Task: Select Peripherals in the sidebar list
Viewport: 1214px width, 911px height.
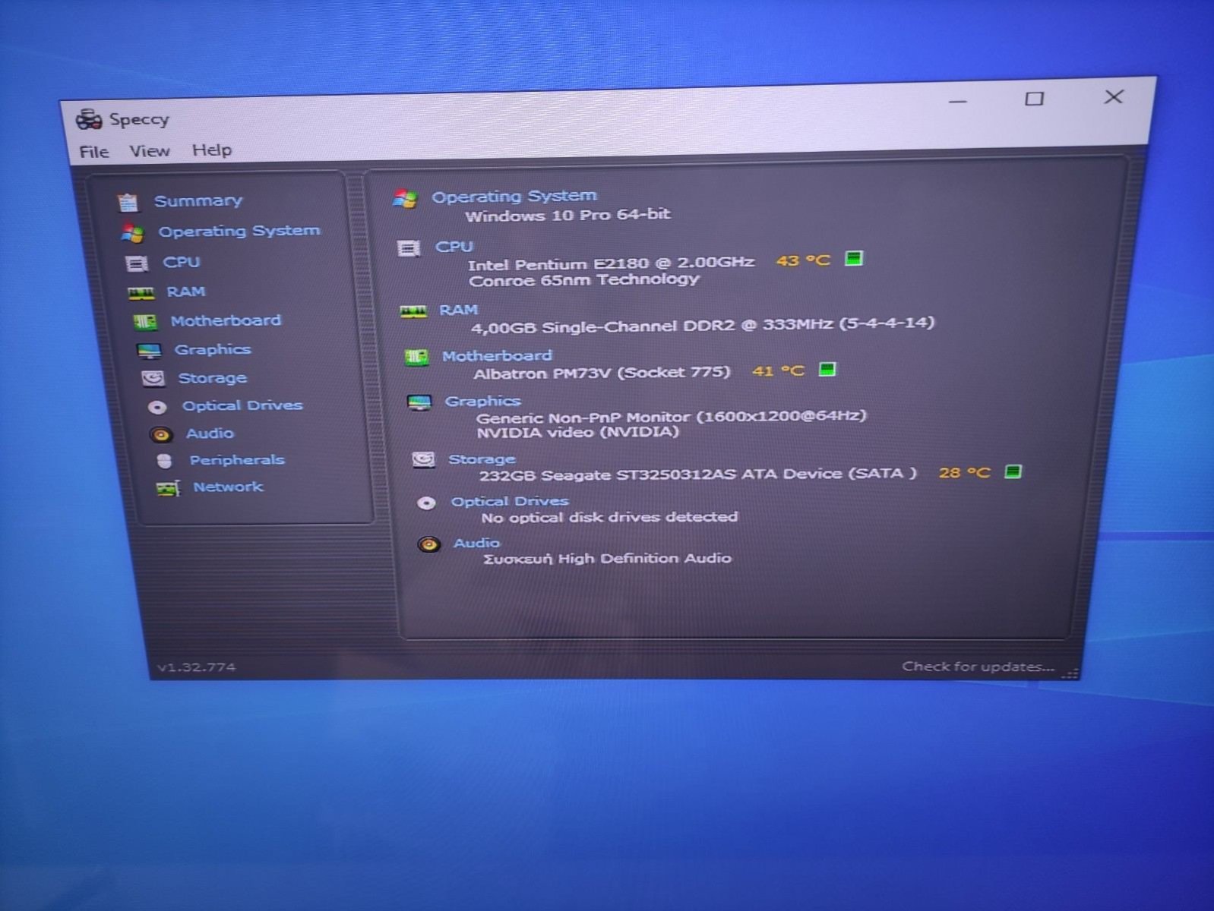Action: coord(237,460)
